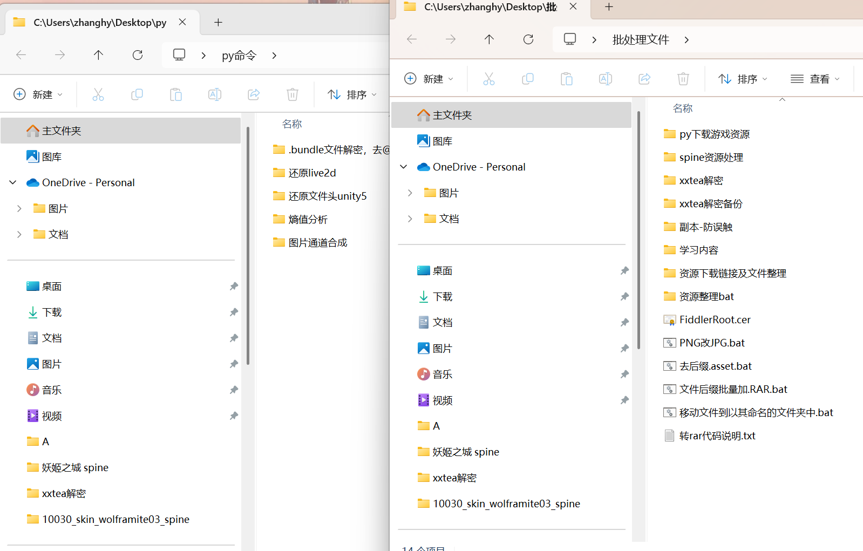The width and height of the screenshot is (863, 551).
Task: Select PNG改JPG.bat file
Action: (711, 343)
